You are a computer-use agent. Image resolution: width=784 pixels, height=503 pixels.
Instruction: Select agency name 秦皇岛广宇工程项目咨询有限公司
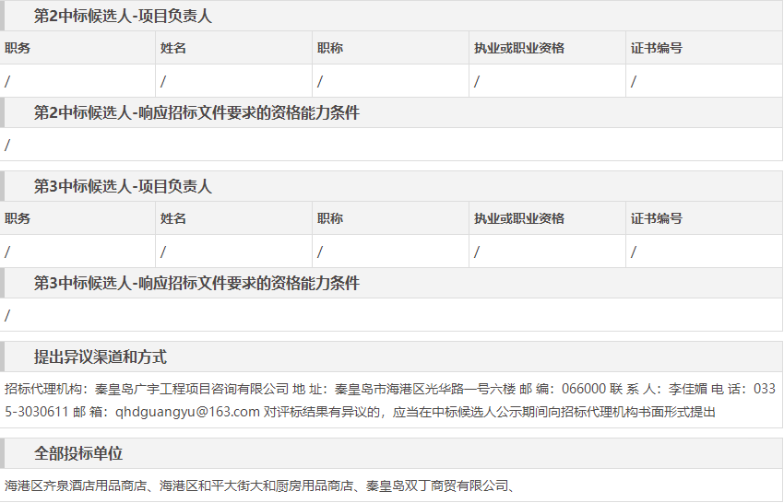tap(198, 389)
